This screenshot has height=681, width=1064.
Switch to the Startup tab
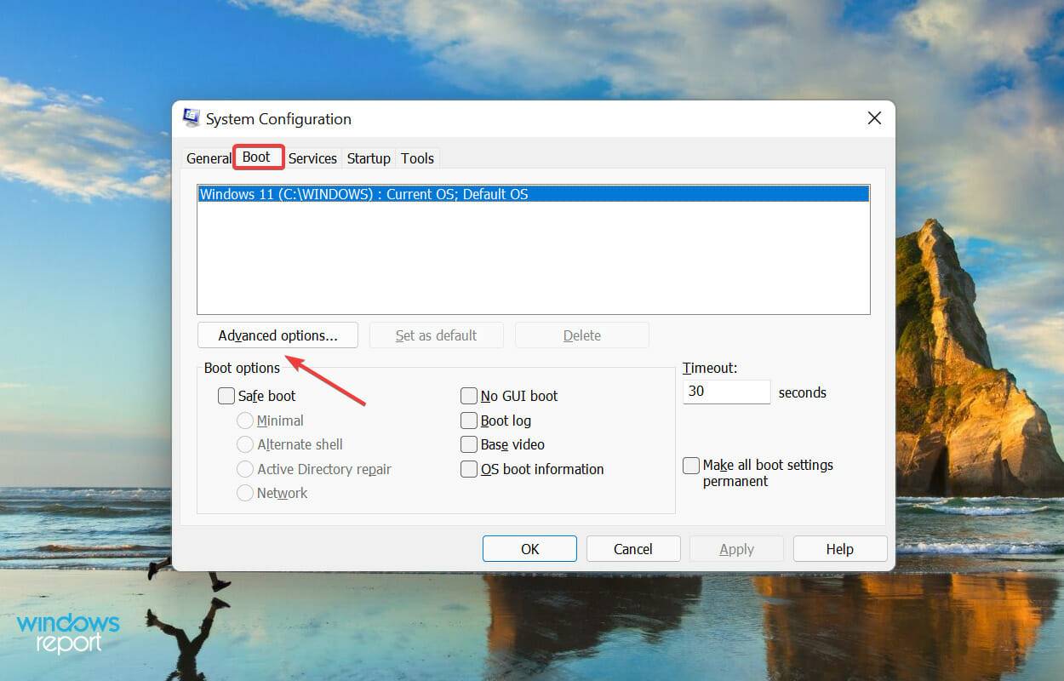(369, 158)
